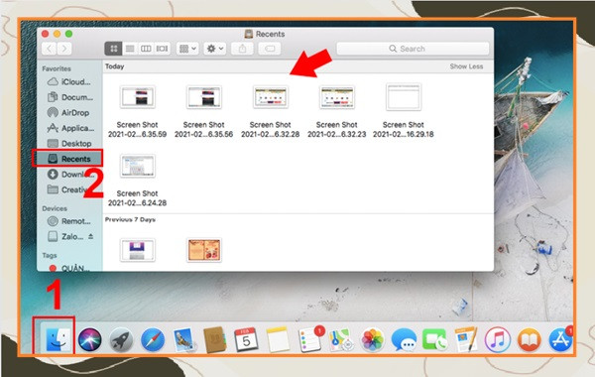Open Finder from the Dock

coord(59,338)
